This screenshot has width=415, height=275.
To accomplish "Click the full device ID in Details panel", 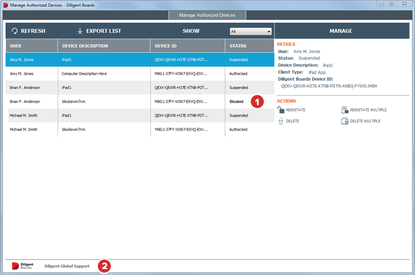I will [x=329, y=86].
